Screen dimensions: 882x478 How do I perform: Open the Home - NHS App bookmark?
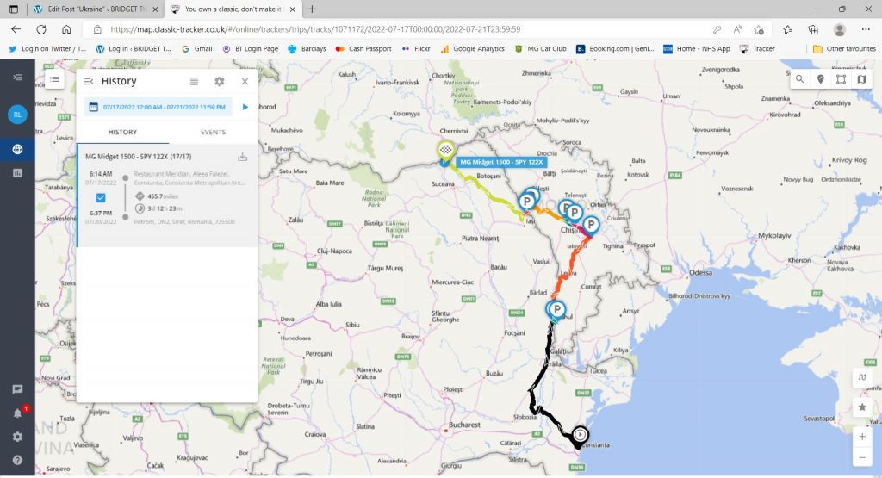[696, 49]
